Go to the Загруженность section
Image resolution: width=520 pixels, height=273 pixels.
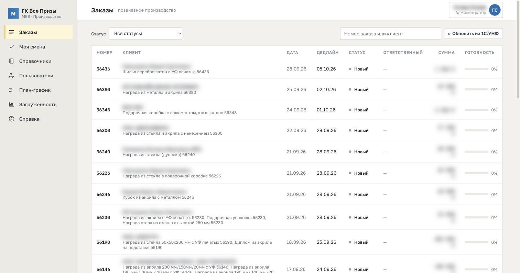click(39, 105)
